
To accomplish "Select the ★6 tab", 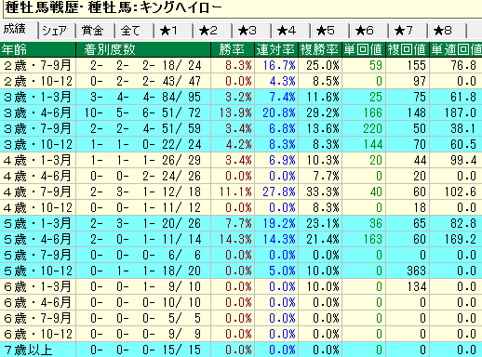I will coord(368,31).
